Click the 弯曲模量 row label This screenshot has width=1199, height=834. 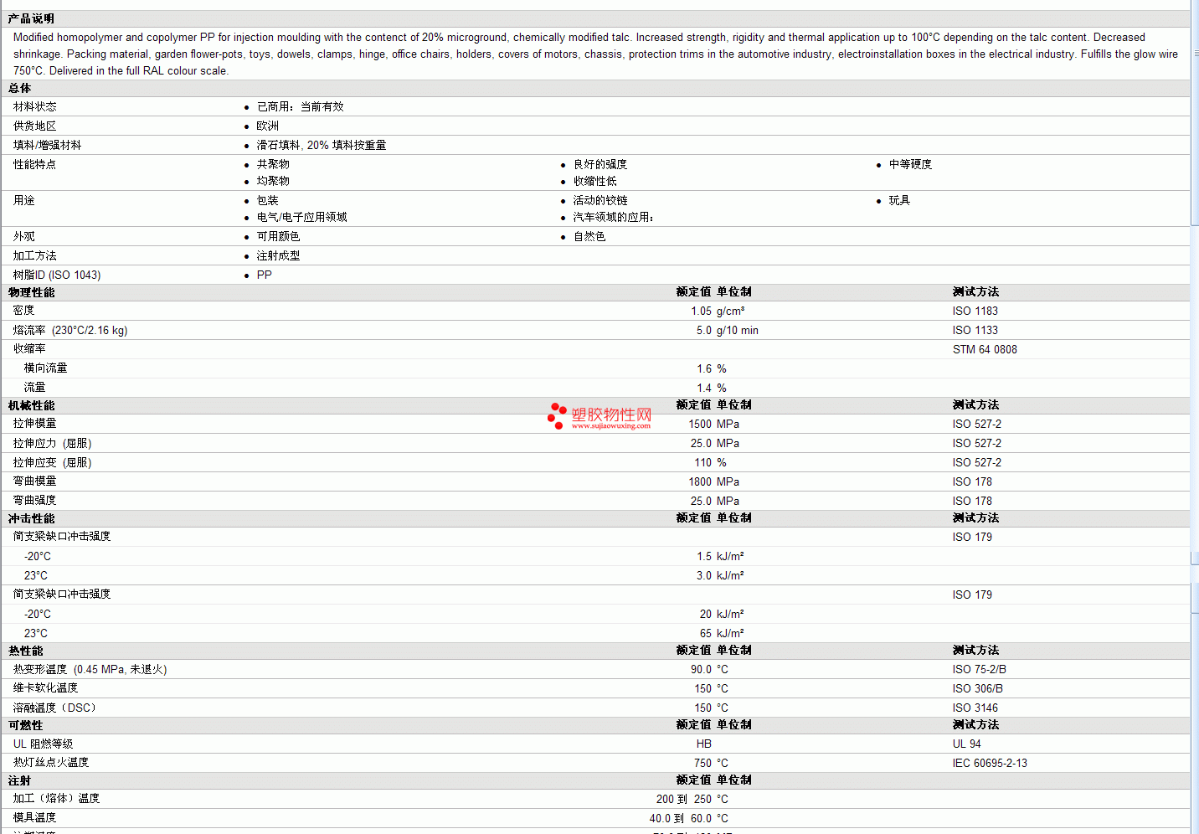click(35, 481)
